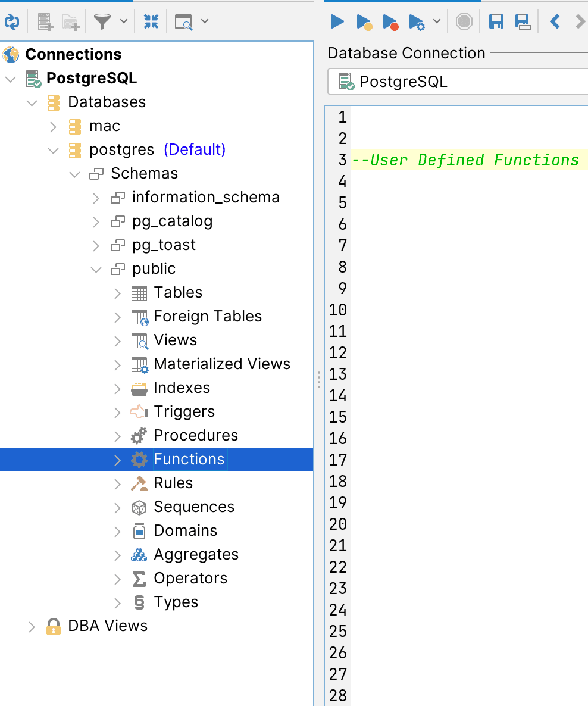Expand the Tables node under public
The image size is (588, 706).
[117, 292]
